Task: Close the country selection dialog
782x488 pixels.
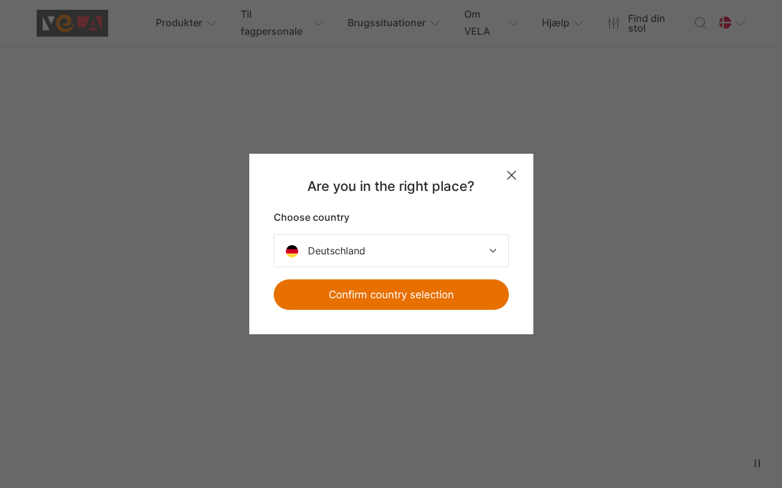Action: (511, 175)
